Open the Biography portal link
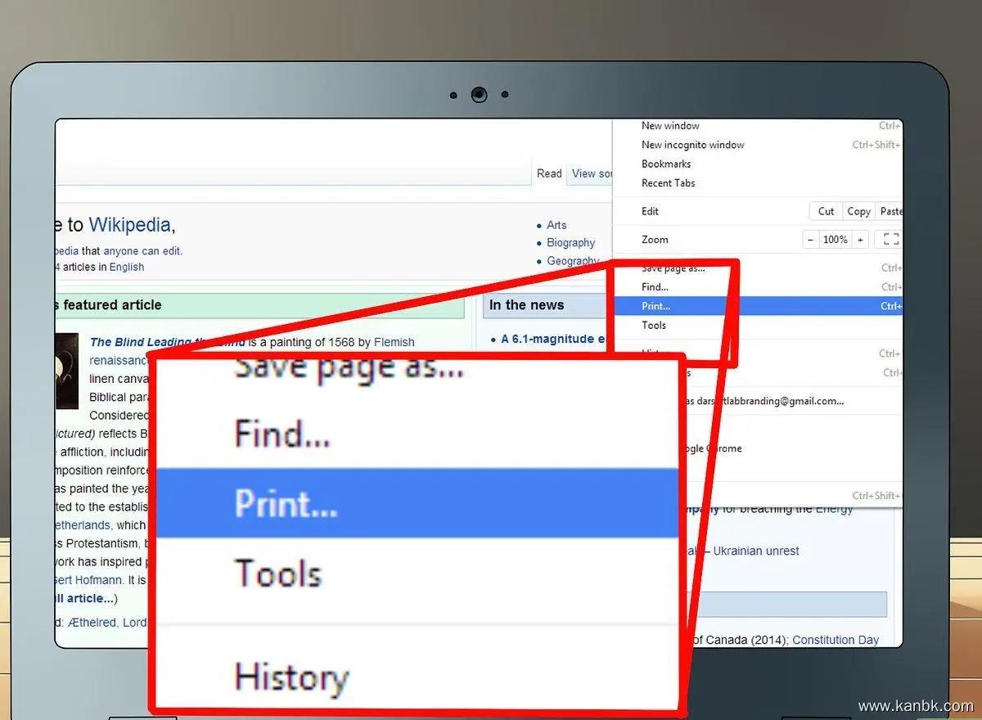Image resolution: width=982 pixels, height=720 pixels. tap(570, 243)
